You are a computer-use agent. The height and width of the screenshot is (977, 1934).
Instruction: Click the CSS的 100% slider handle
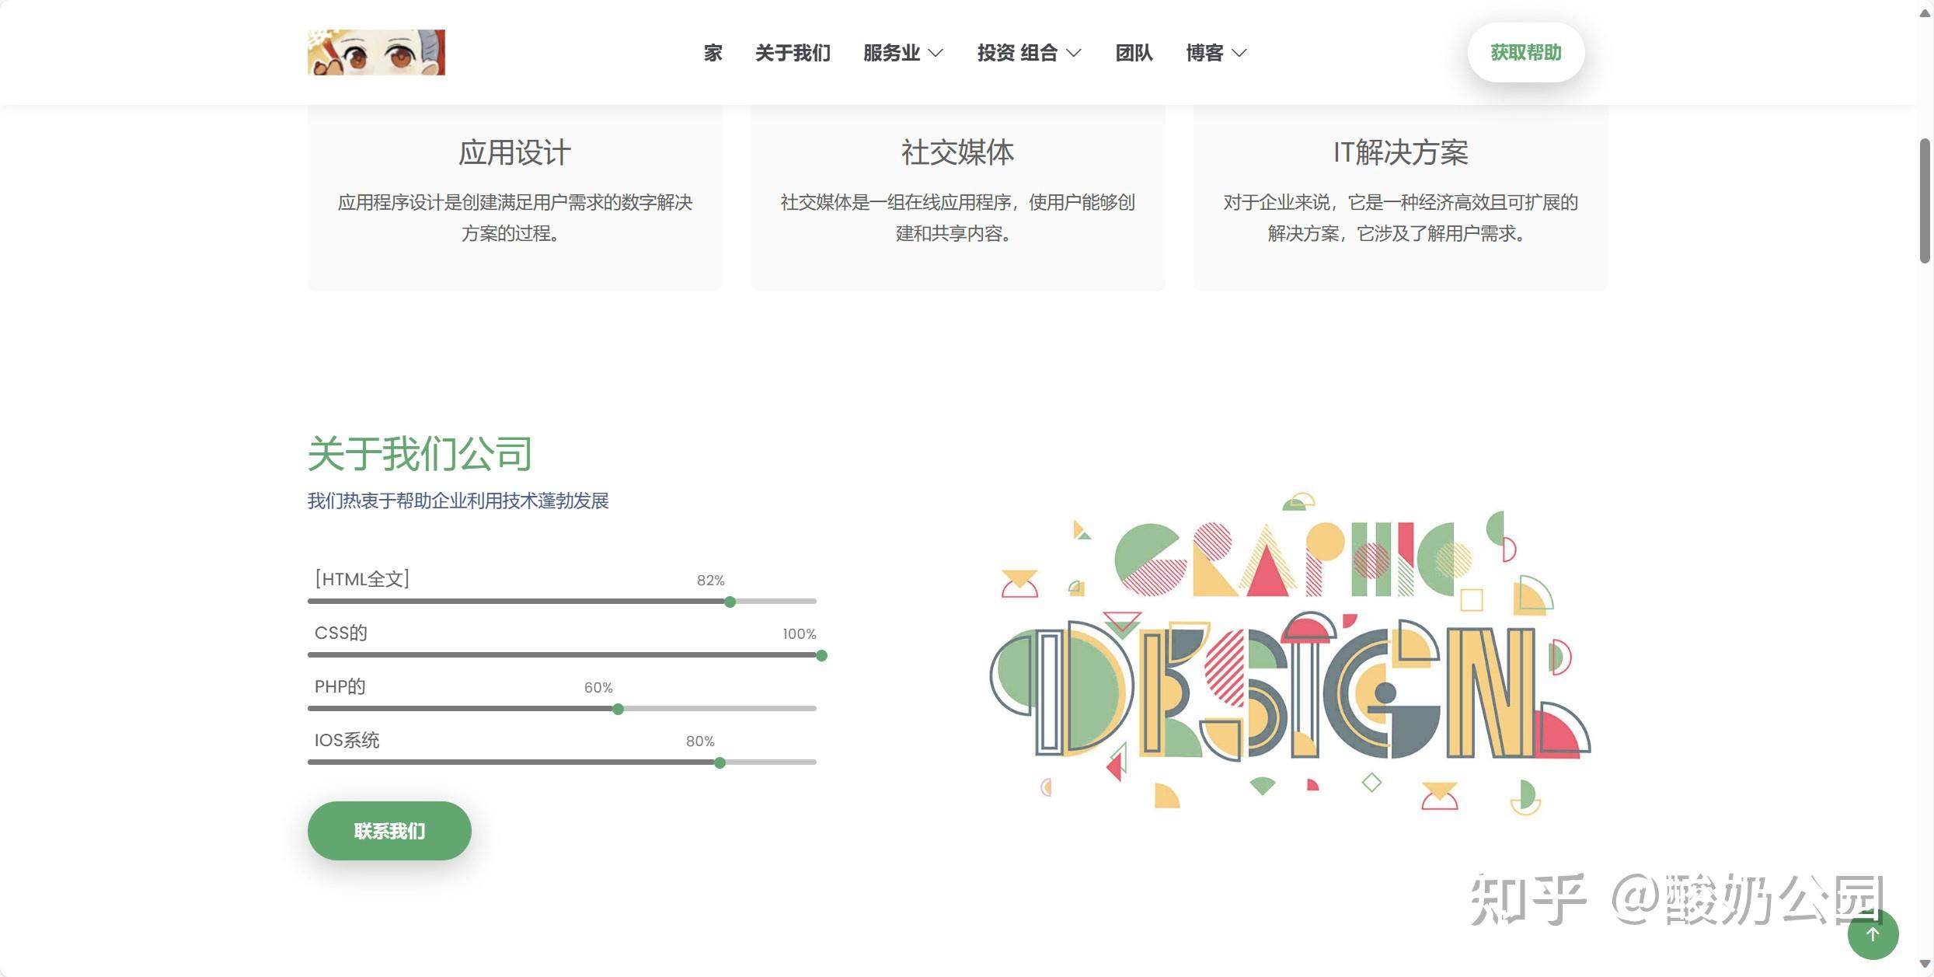(x=821, y=655)
